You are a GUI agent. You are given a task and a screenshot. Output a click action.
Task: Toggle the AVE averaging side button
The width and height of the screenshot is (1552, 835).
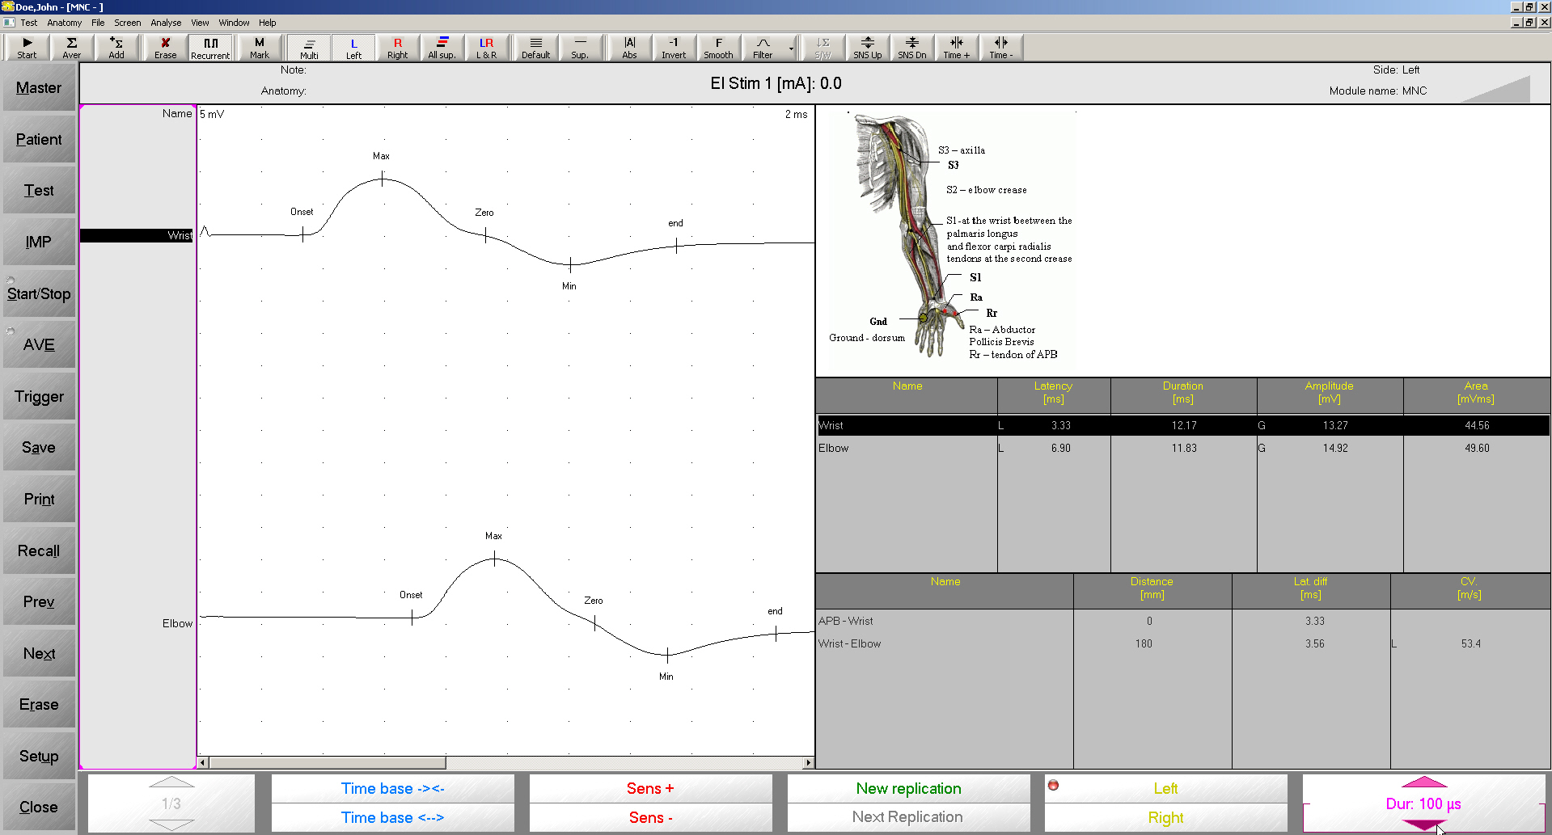39,345
